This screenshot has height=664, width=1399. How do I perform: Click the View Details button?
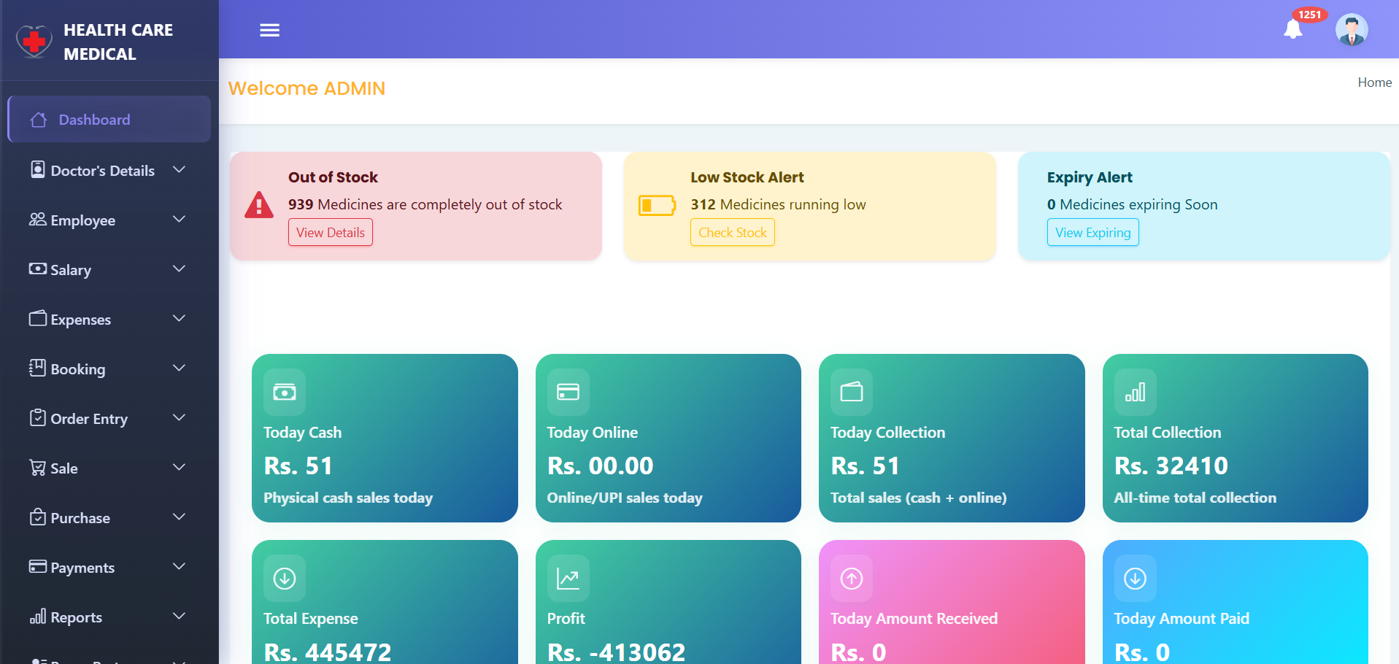coord(330,233)
